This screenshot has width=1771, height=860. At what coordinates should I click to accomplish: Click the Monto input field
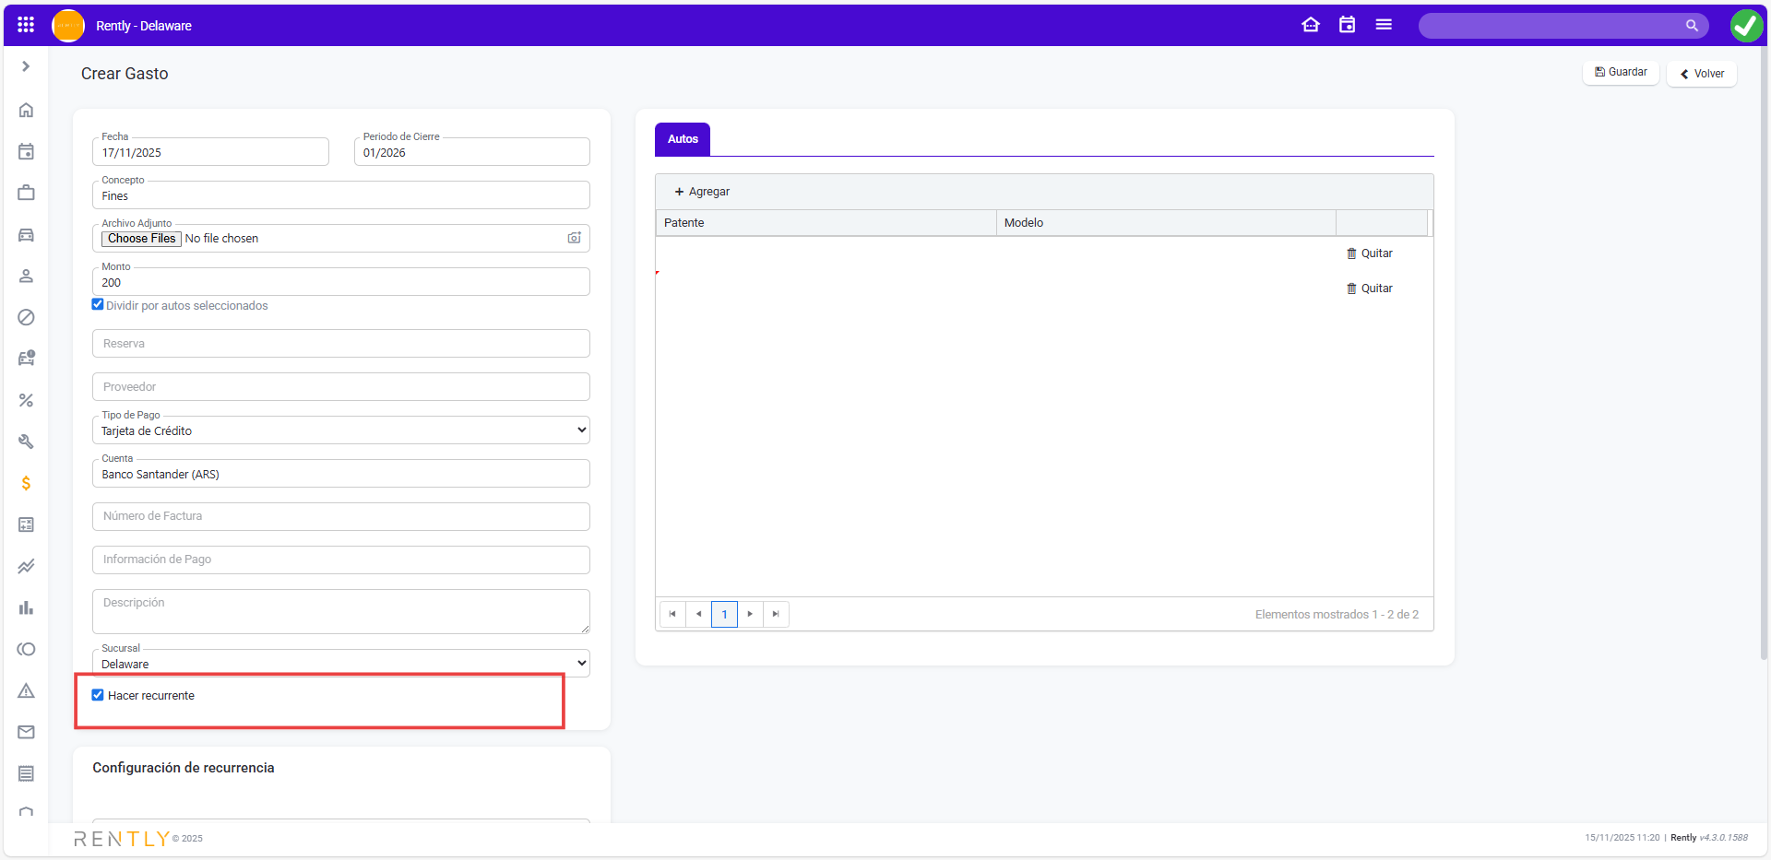point(340,283)
